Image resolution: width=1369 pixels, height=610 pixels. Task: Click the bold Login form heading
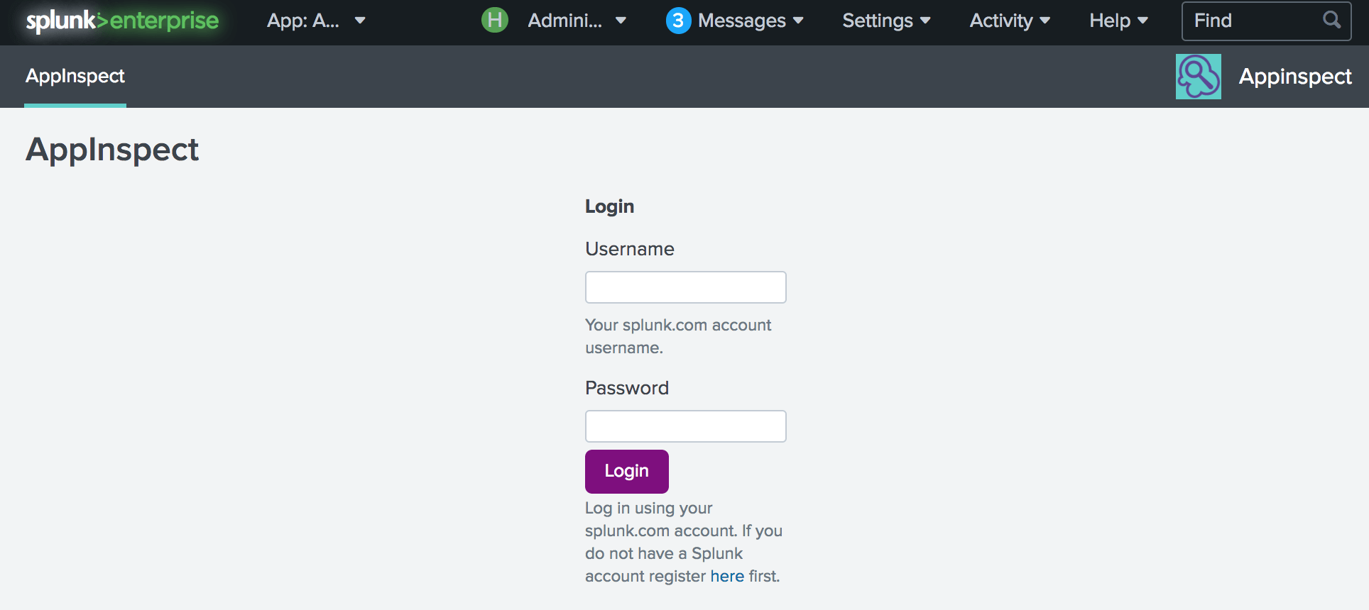(610, 206)
